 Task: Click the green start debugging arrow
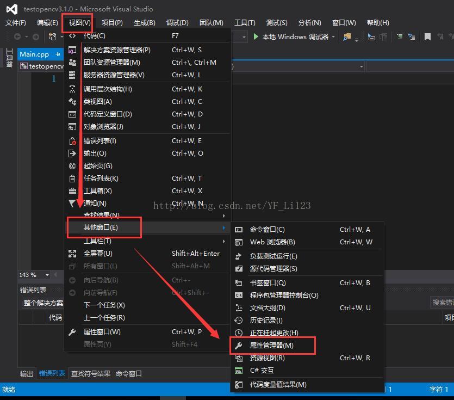point(256,36)
